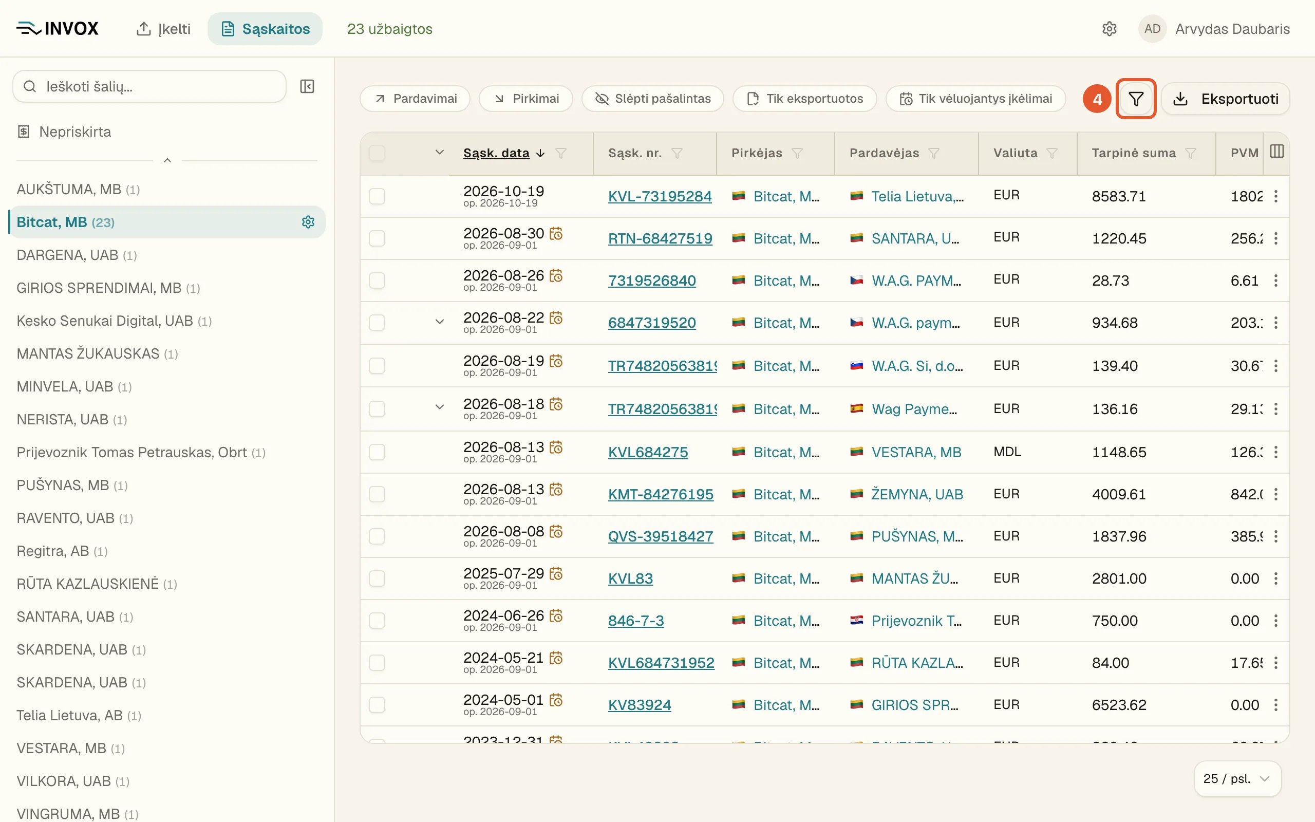Toggle the Pirkimai filter chip
This screenshot has height=822, width=1315.
coord(526,99)
